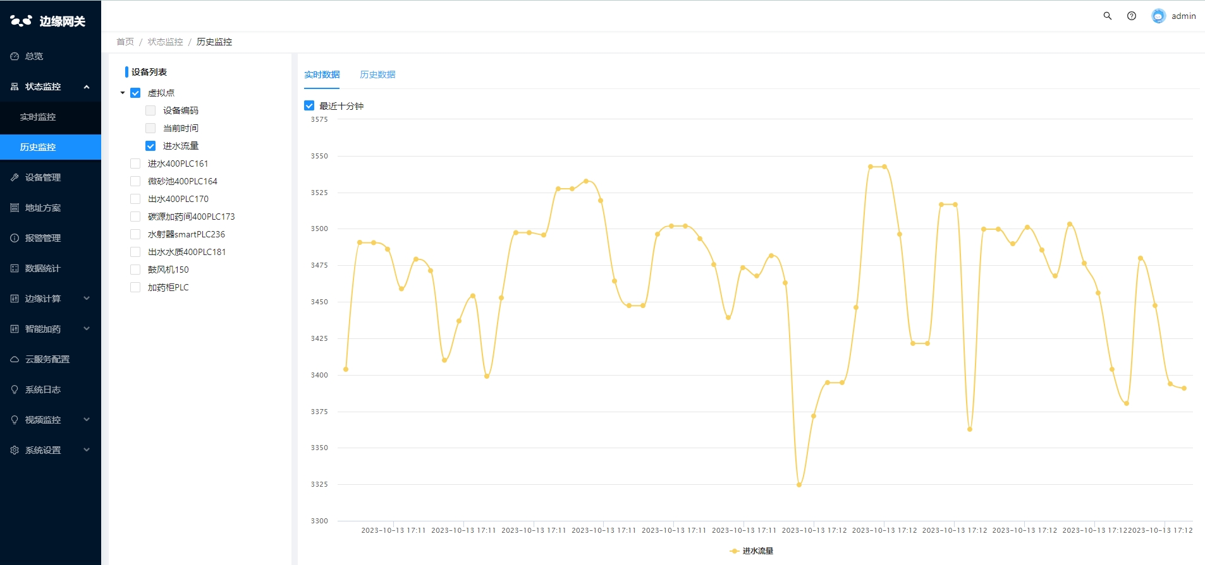1205x565 pixels.
Task: Click the 状态监控 sidebar icon
Action: point(15,86)
